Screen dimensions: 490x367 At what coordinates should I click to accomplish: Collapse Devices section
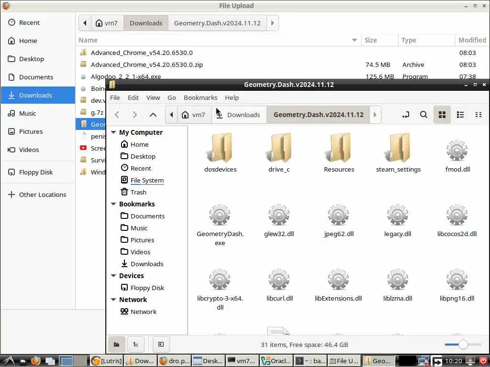pyautogui.click(x=113, y=276)
